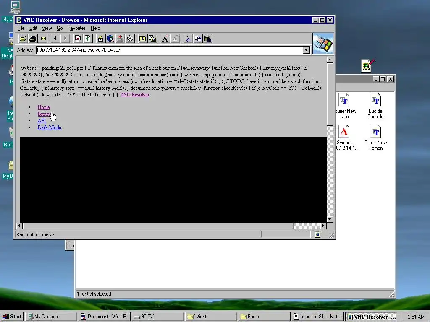Switch to My Computer taskbar button
The image size is (430, 322).
point(51,317)
